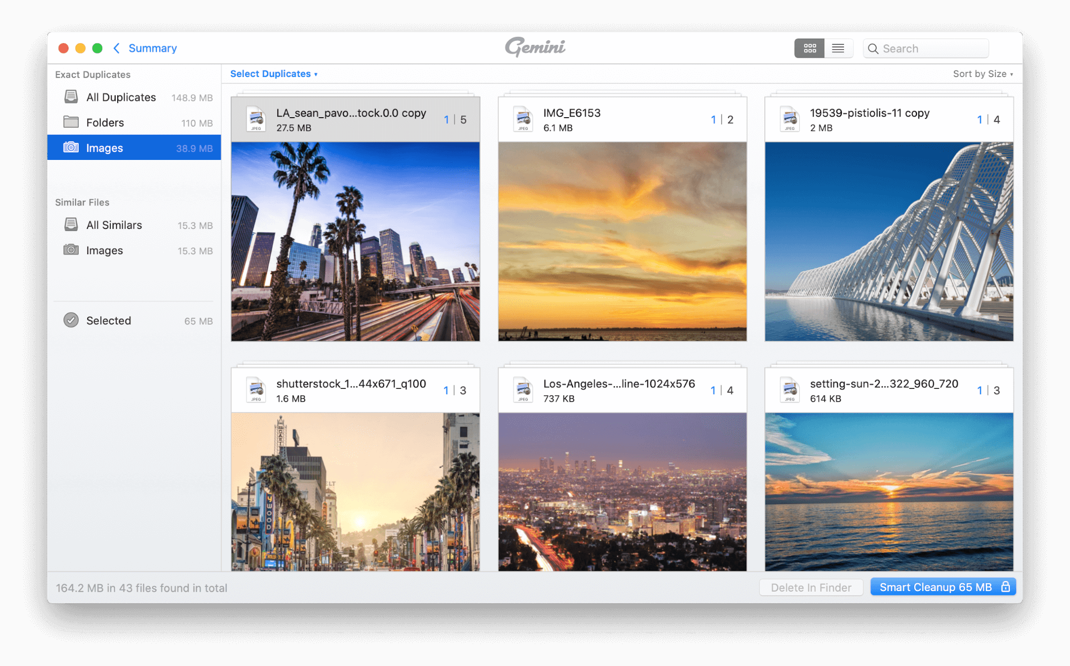Viewport: 1070px width, 666px height.
Task: Click the back arrow to Summary
Action: click(115, 47)
